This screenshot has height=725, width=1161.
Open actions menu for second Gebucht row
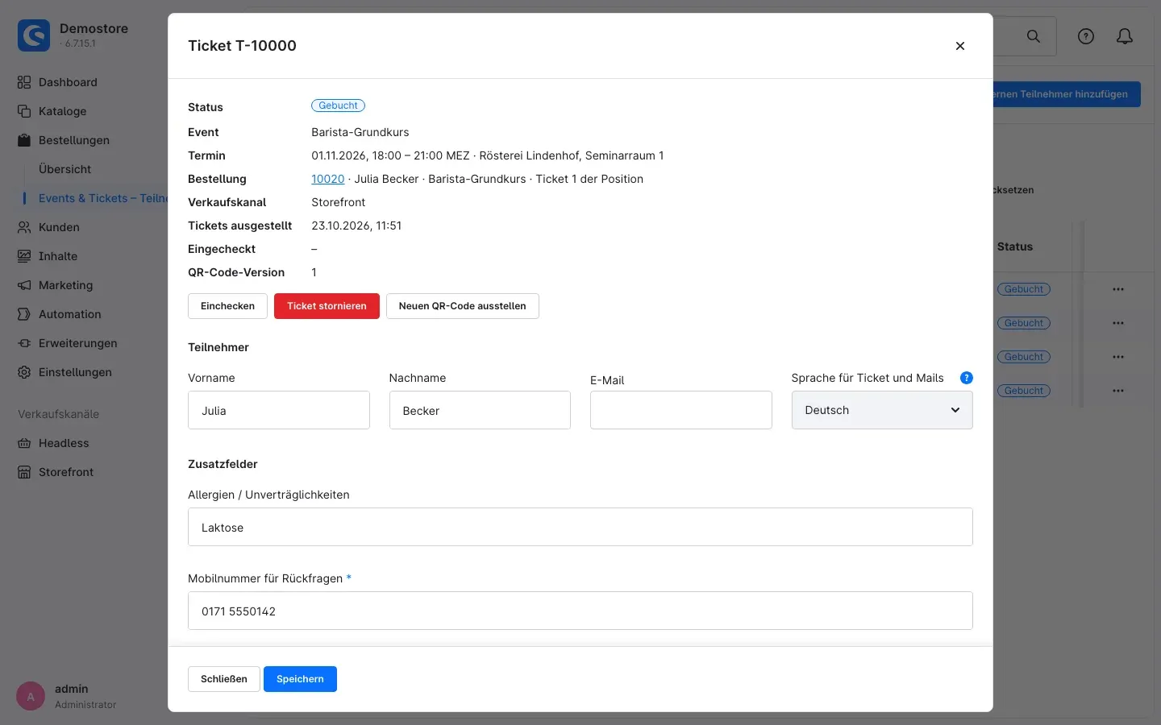click(x=1117, y=323)
